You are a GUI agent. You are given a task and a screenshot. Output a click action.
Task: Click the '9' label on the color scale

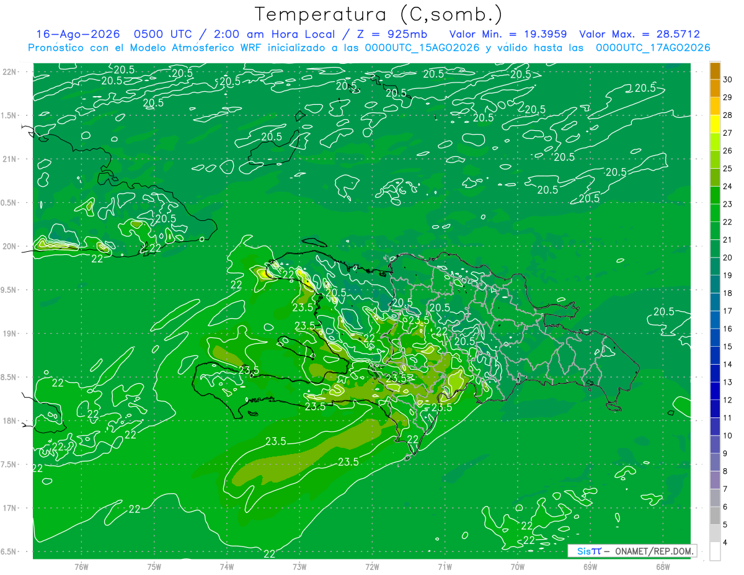pos(726,453)
